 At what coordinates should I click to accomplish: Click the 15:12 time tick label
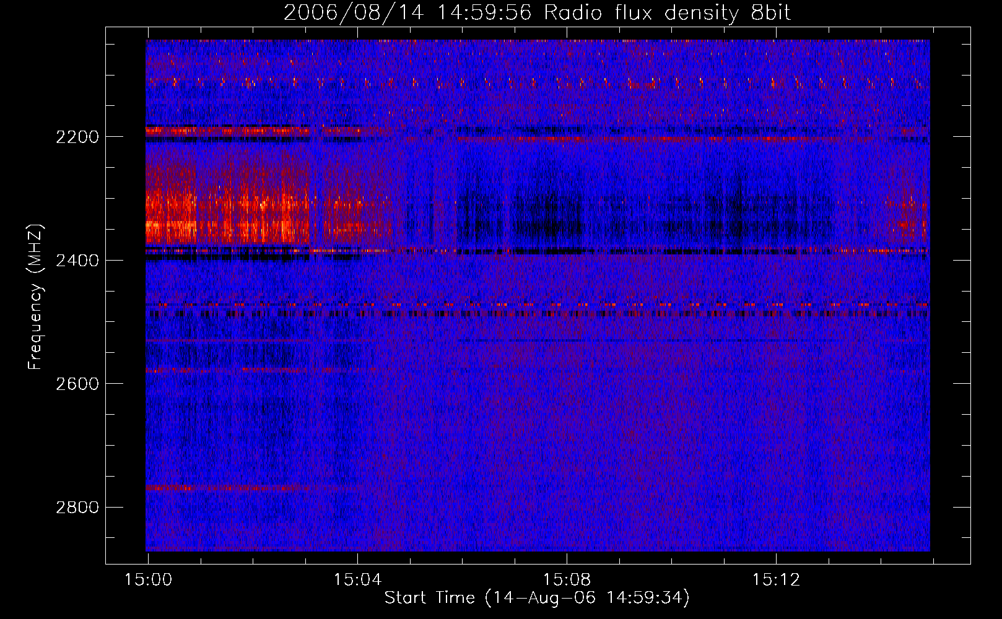click(x=776, y=580)
